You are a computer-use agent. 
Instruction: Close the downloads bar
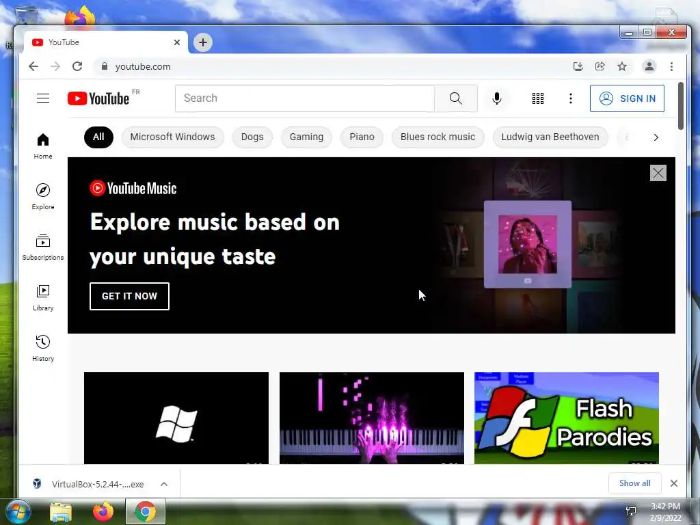(674, 483)
